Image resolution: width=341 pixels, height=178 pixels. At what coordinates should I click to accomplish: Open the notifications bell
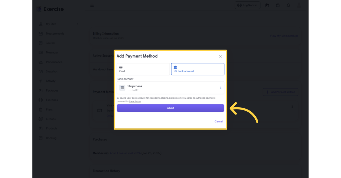pos(288,5)
